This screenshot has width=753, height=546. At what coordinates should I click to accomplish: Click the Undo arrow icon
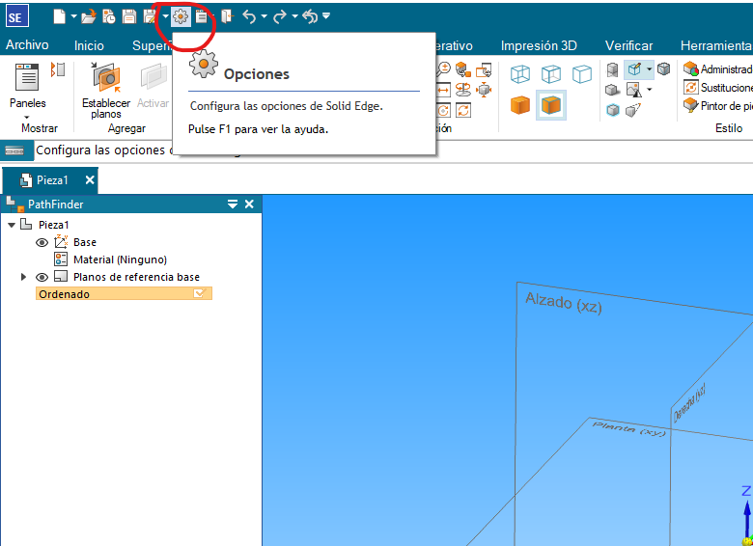[249, 16]
